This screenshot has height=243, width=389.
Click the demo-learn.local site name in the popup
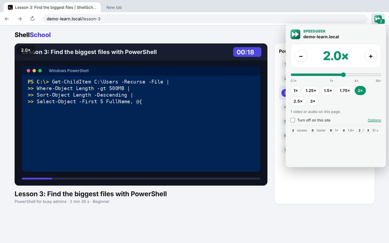(x=321, y=37)
